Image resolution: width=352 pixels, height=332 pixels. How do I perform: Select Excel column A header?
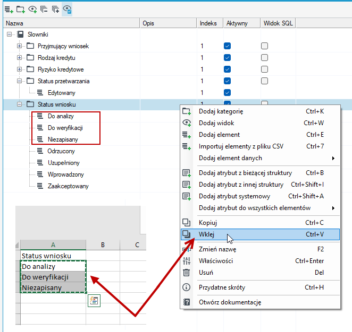point(53,244)
